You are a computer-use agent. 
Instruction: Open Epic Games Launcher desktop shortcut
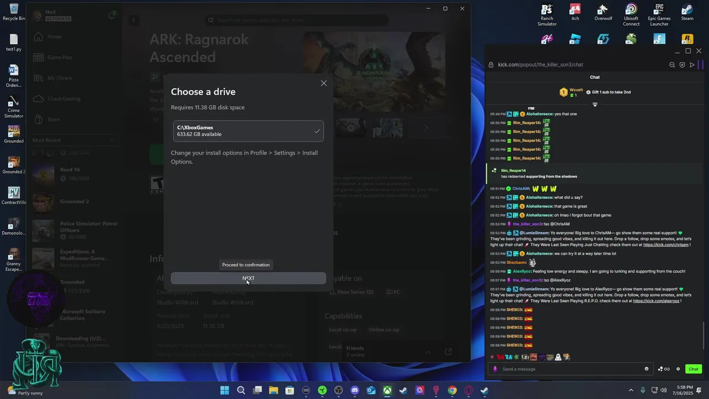click(x=659, y=15)
